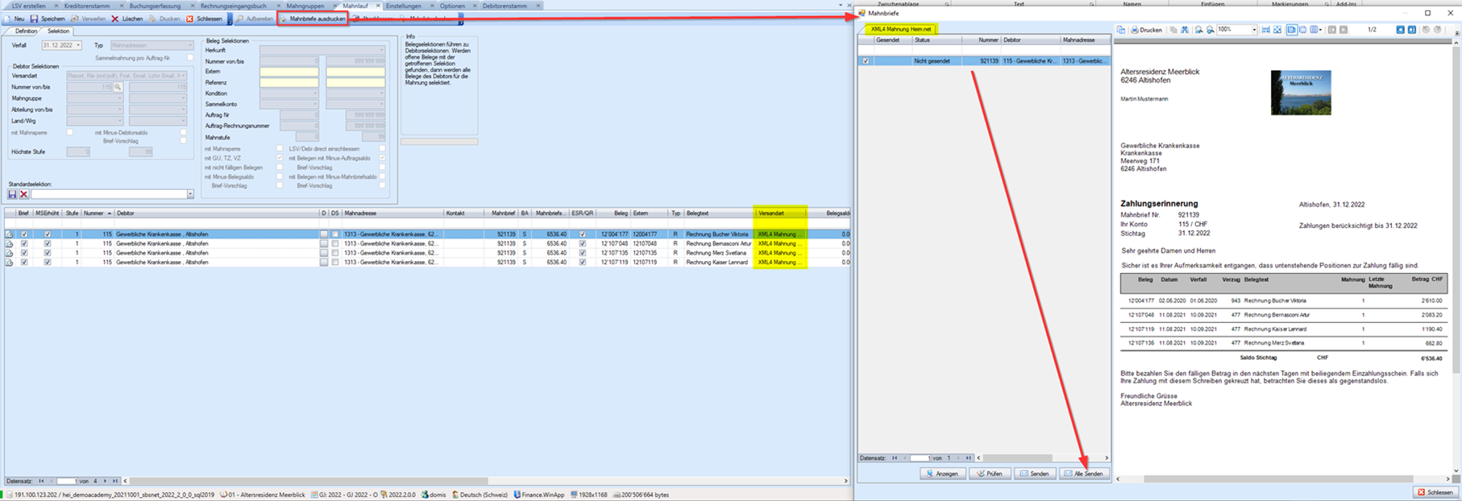Screen dimensions: 1462x501
Task: Open the Standardselektion dropdown
Action: point(190,194)
